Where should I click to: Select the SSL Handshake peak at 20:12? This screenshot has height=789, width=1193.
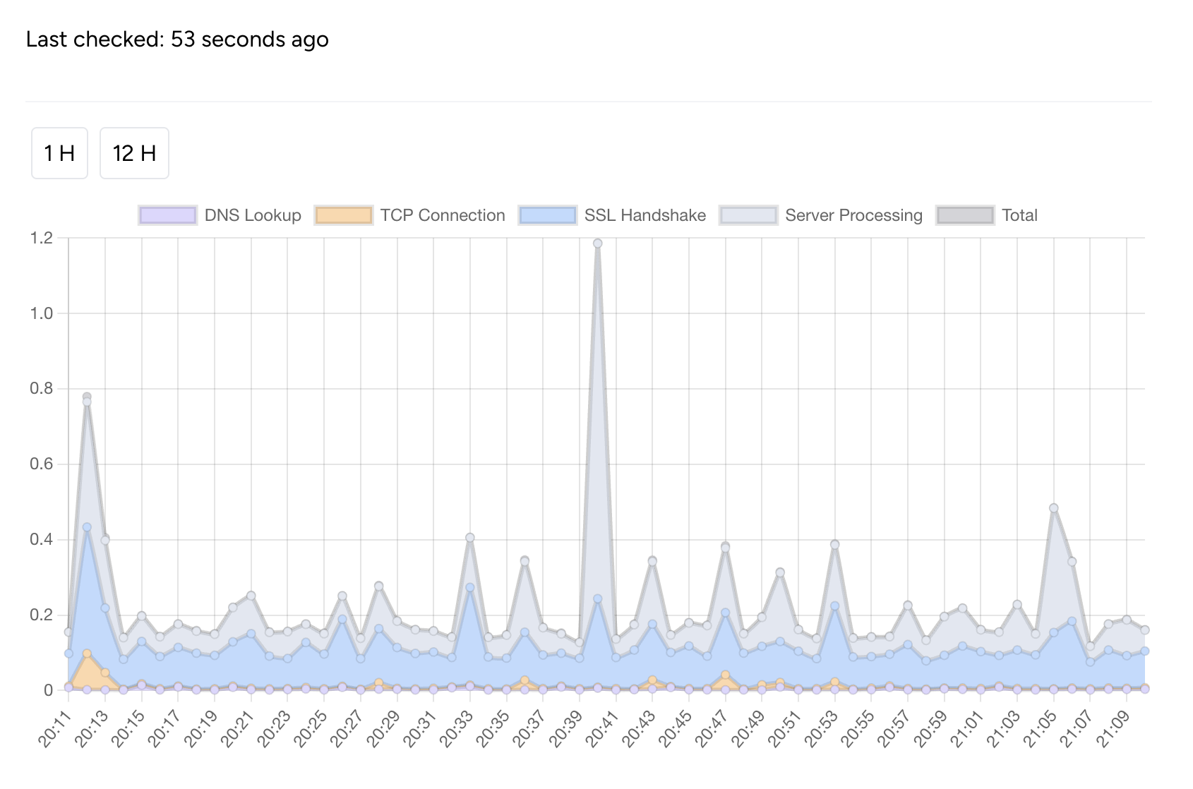pyautogui.click(x=87, y=527)
